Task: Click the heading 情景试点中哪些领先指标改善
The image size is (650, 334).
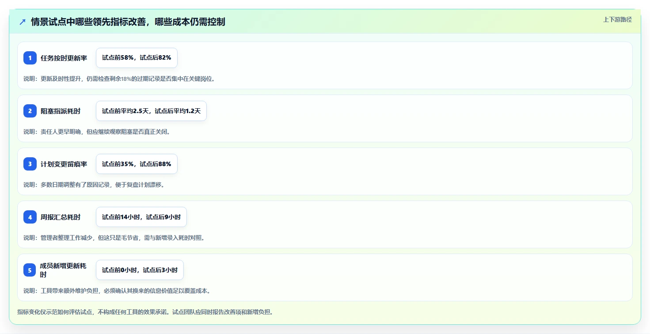Action: click(x=128, y=22)
